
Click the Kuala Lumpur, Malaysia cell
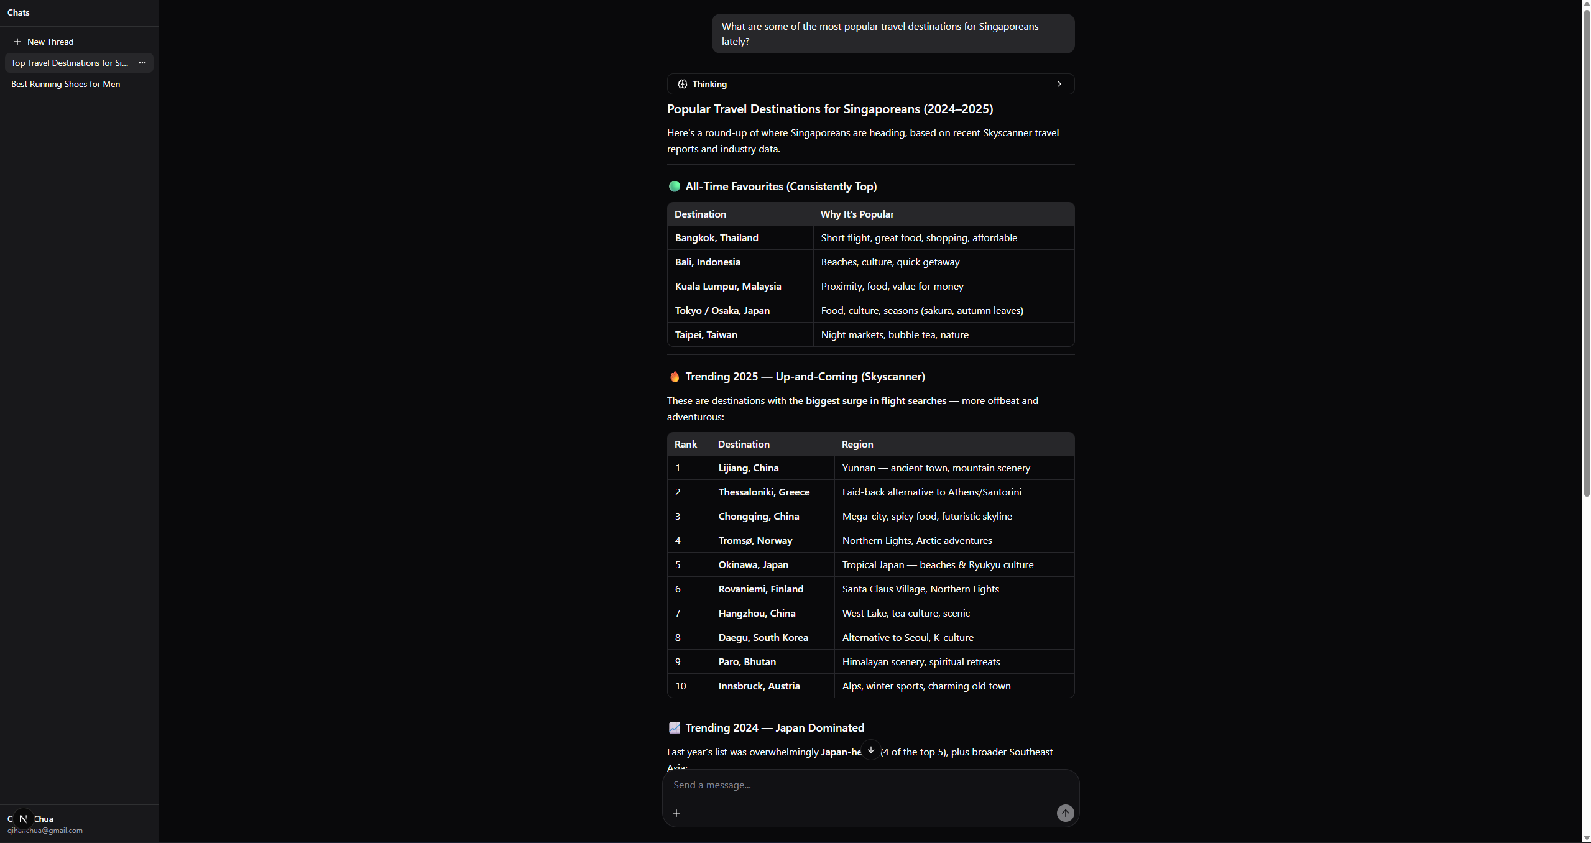[740, 287]
